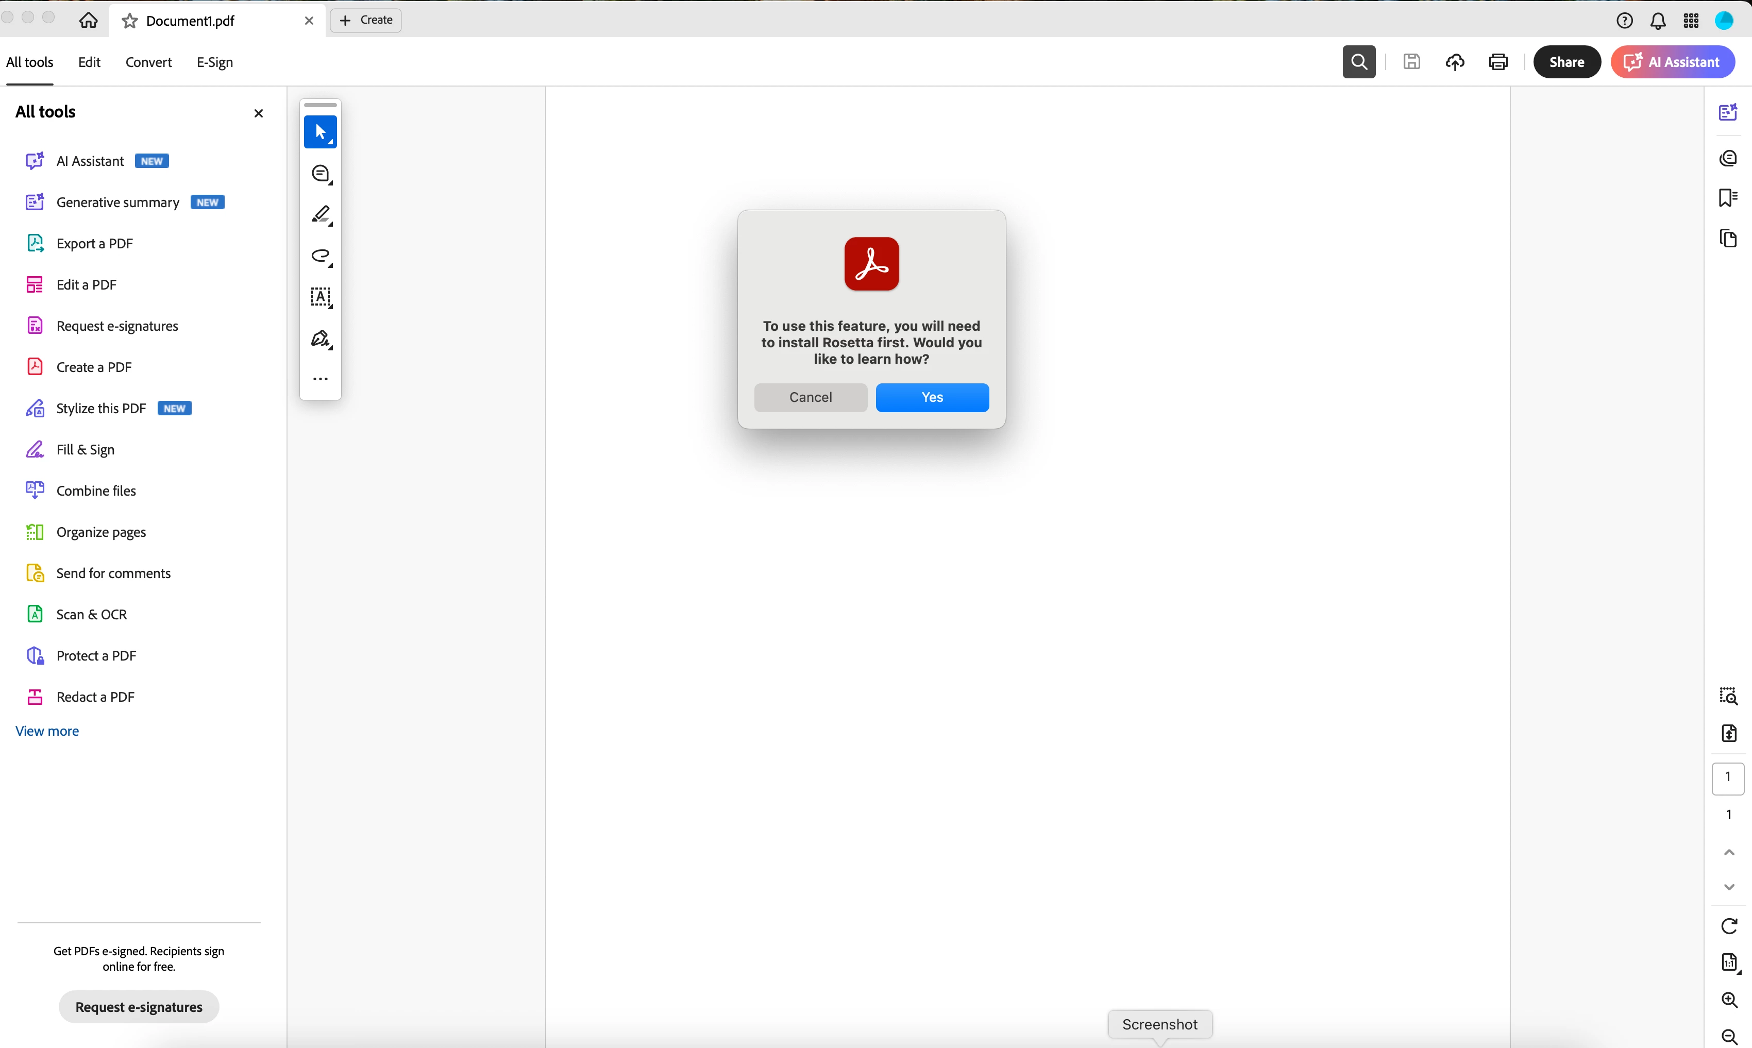Screen dimensions: 1752x1048
Task: Choose the Add comment tool
Action: coord(321,174)
